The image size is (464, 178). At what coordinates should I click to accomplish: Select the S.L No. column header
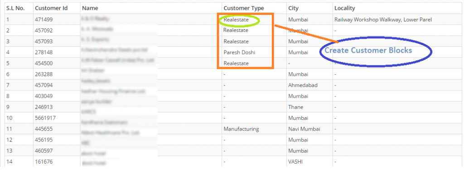click(x=15, y=8)
